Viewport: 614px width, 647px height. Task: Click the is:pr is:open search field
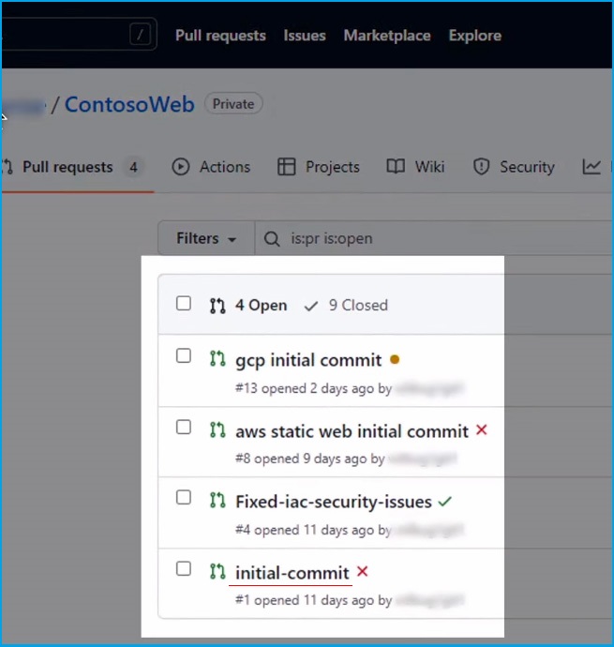point(433,238)
